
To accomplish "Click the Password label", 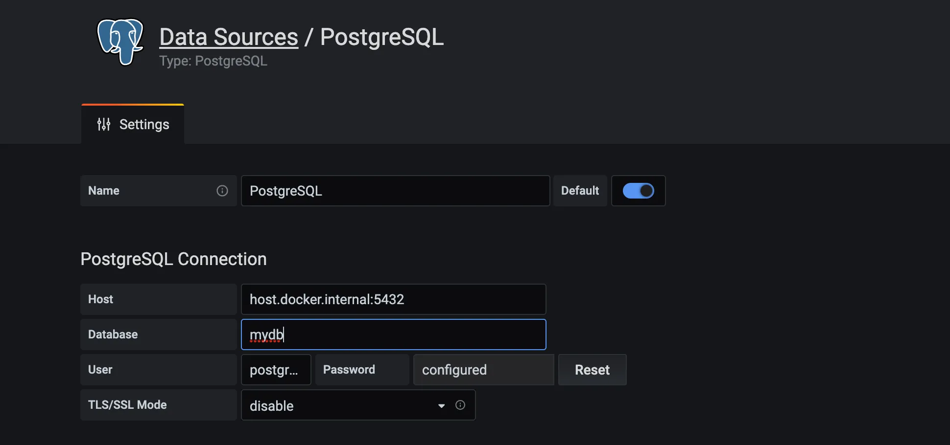I will coord(349,370).
